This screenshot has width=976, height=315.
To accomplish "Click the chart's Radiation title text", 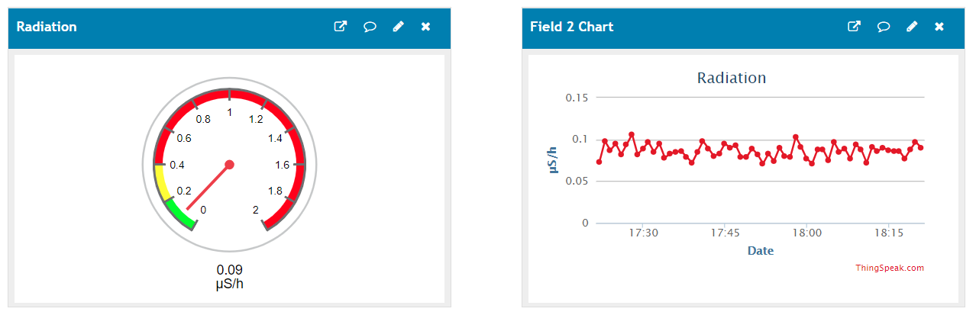I will click(x=732, y=78).
